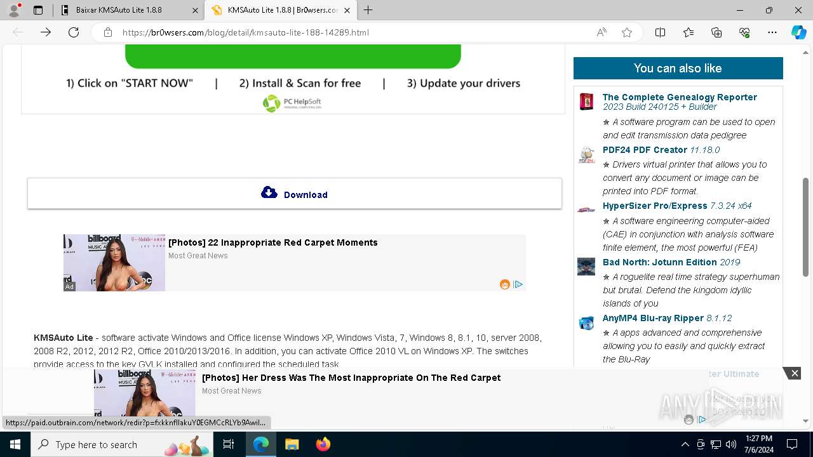This screenshot has width=813, height=457.
Task: Launch Firefox from taskbar
Action: click(323, 444)
